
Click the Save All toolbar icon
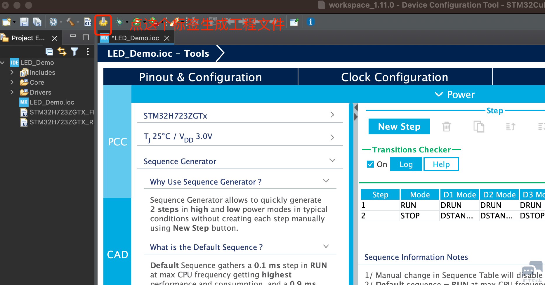[x=37, y=22]
